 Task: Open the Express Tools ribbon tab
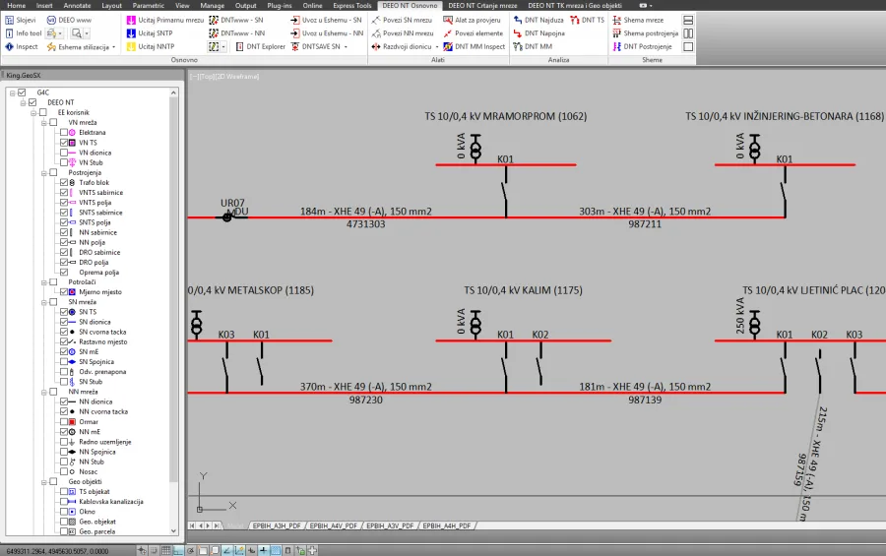point(349,5)
